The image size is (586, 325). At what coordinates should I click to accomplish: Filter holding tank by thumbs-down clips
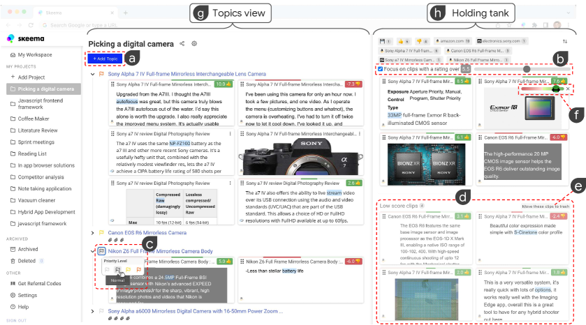point(422,41)
